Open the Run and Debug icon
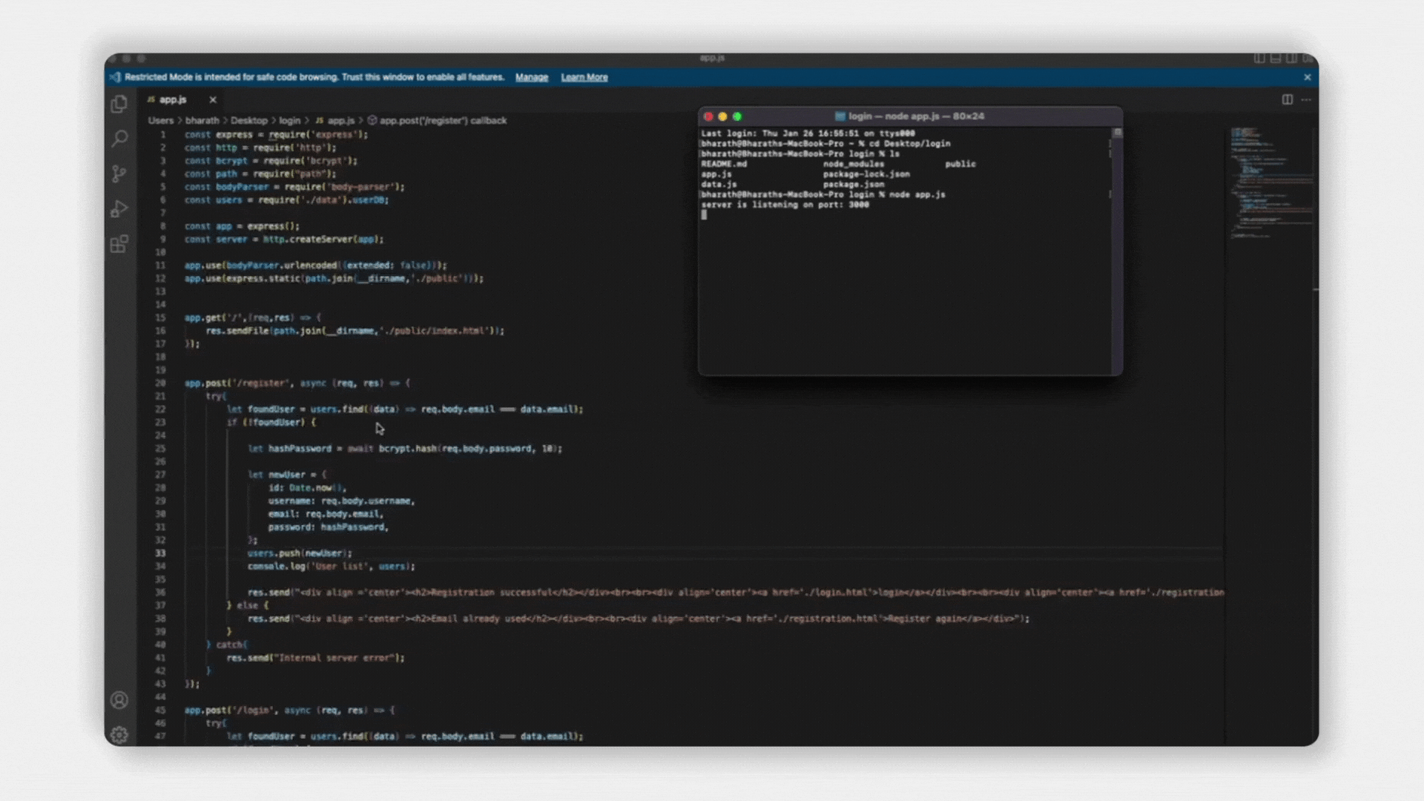 coord(119,209)
